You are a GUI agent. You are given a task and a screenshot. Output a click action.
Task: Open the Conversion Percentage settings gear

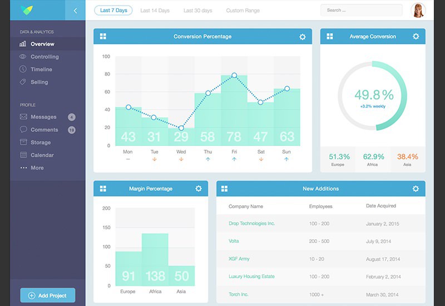tap(303, 37)
